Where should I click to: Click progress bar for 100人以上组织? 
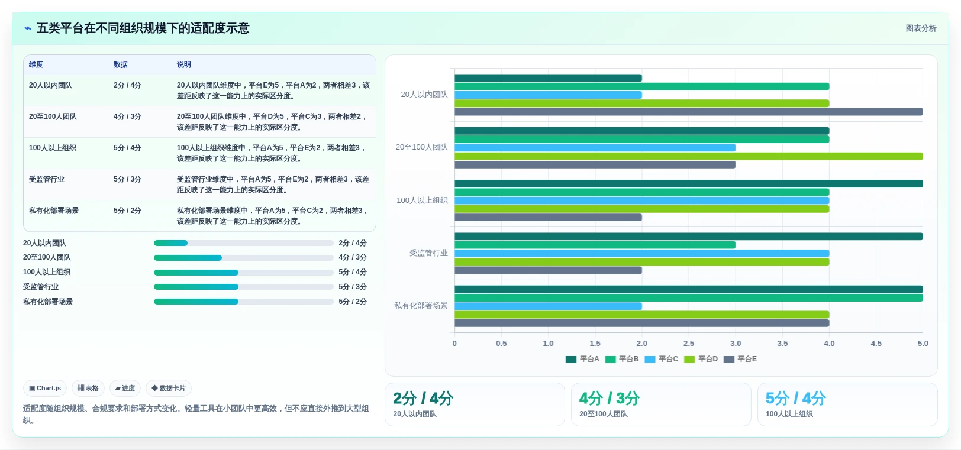pos(244,273)
